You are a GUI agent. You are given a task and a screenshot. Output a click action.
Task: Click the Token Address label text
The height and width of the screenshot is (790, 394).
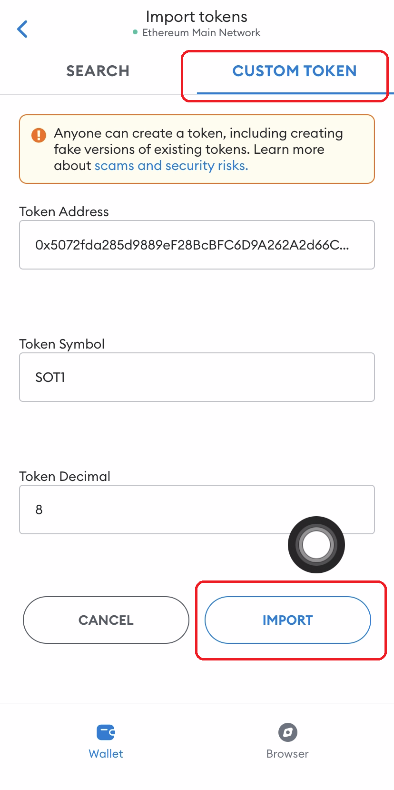click(64, 211)
